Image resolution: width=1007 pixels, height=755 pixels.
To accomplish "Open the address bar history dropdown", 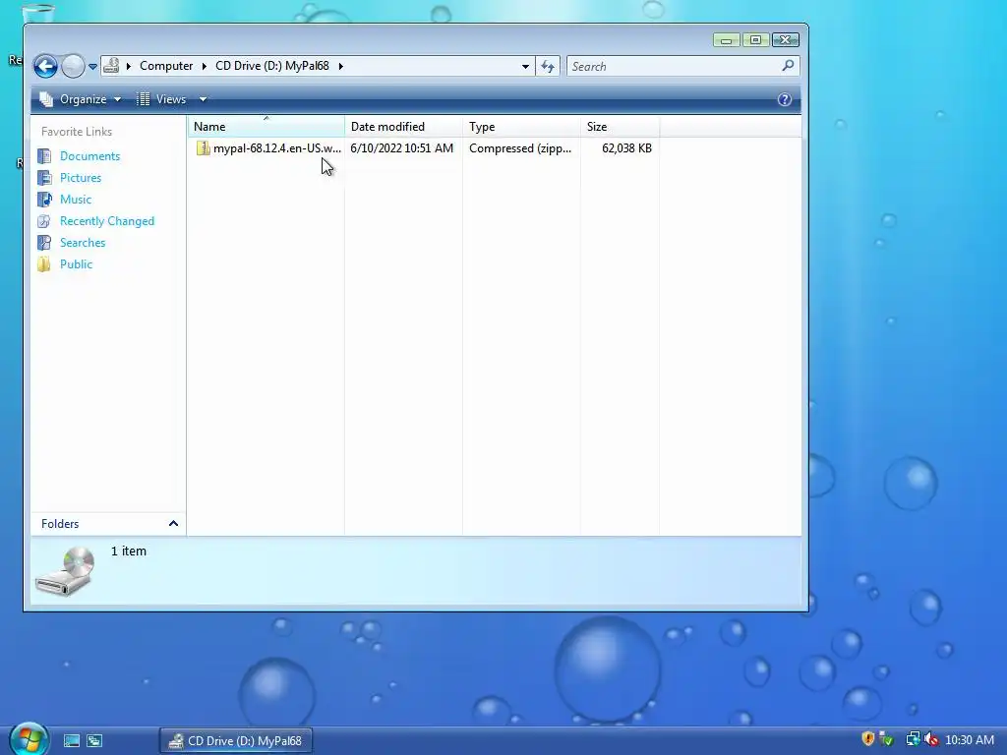I will [x=525, y=66].
